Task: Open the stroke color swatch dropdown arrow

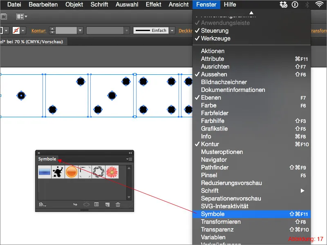Action: pyautogui.click(x=23, y=30)
